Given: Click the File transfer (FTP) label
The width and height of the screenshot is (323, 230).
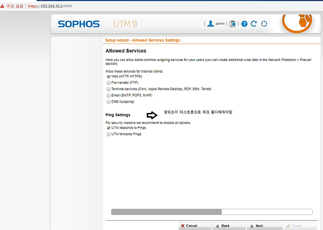Looking at the screenshot, I should coord(125,82).
